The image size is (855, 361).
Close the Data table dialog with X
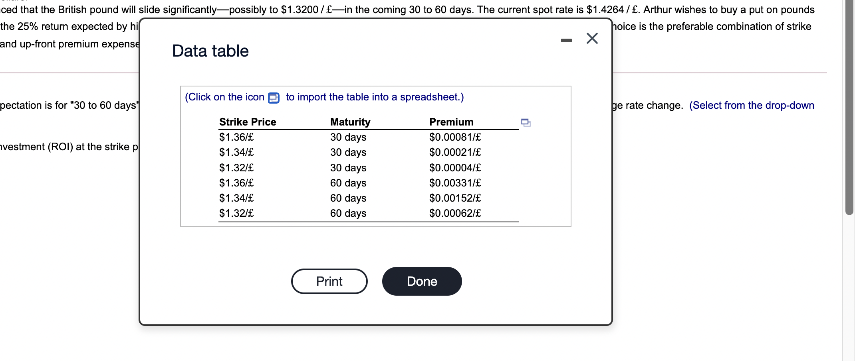592,38
